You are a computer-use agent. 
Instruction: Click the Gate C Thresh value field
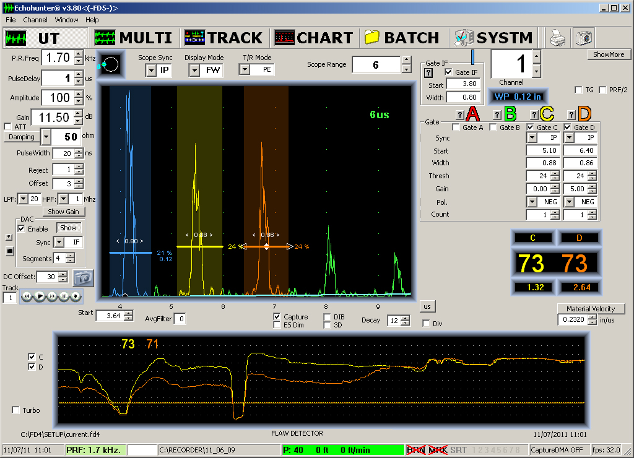click(538, 176)
